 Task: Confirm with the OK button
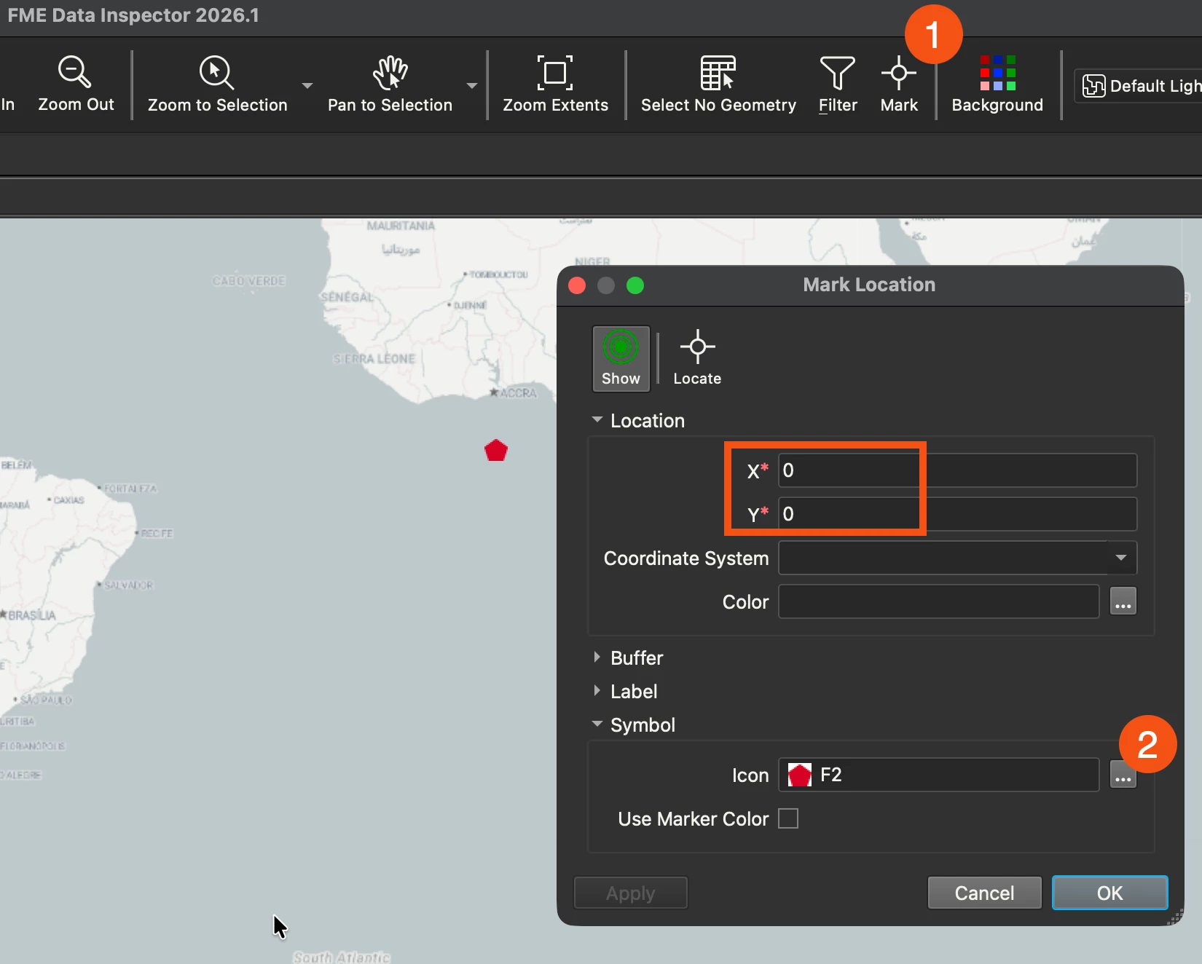coord(1109,893)
